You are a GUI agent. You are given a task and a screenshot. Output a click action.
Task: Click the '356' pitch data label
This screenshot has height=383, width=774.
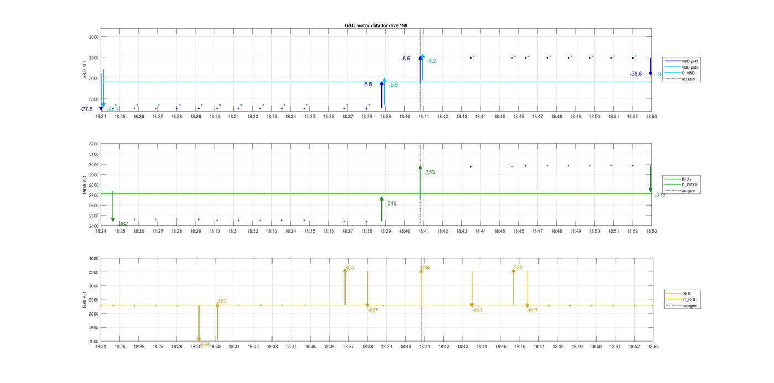coord(430,172)
